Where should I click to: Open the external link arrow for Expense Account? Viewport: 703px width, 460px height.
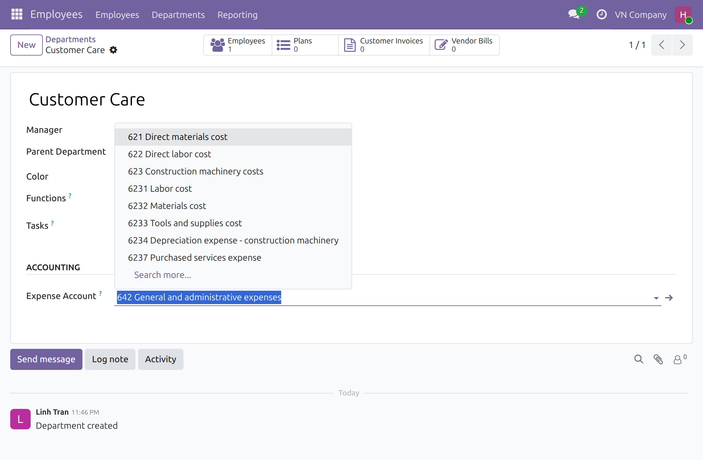point(669,298)
